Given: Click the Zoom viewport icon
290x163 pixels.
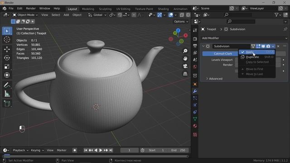Looking at the screenshot, I should click(x=185, y=51).
